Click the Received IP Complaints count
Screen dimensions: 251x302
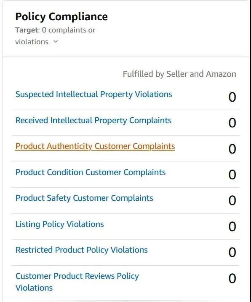232,123
